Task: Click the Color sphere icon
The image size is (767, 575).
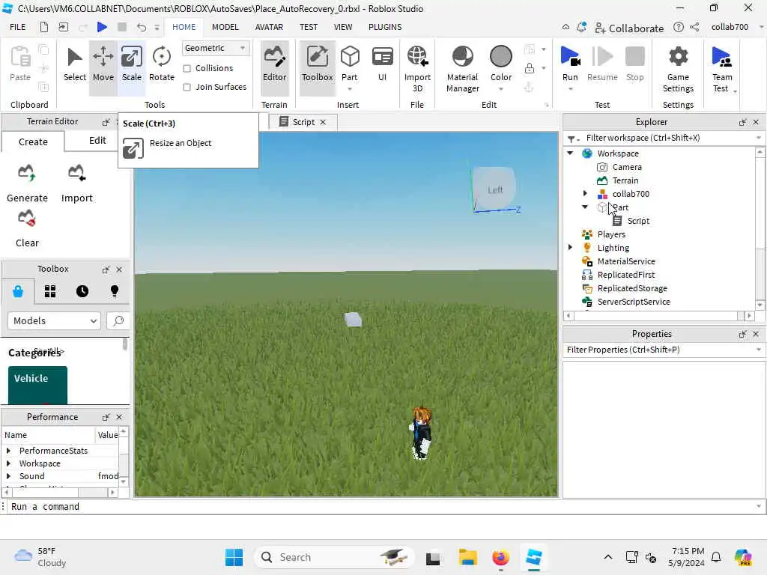Action: (x=501, y=56)
